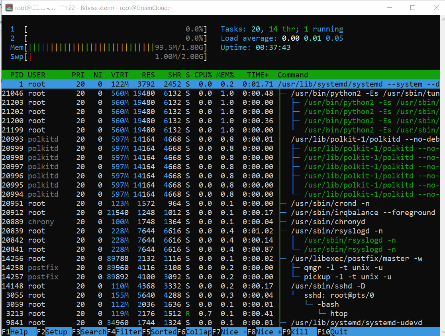The height and width of the screenshot is (336, 445).
Task: Activate F4 Filter in function bar
Action: 124,332
